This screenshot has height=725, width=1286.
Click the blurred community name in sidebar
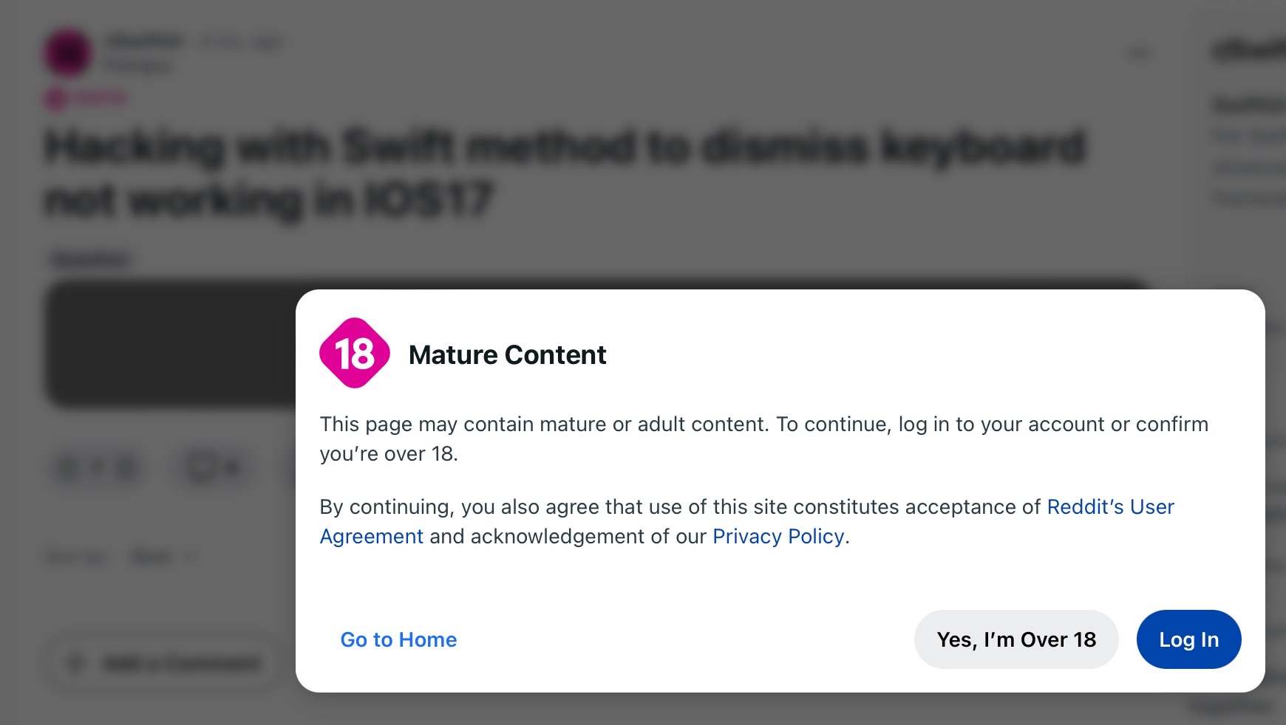click(x=1249, y=50)
